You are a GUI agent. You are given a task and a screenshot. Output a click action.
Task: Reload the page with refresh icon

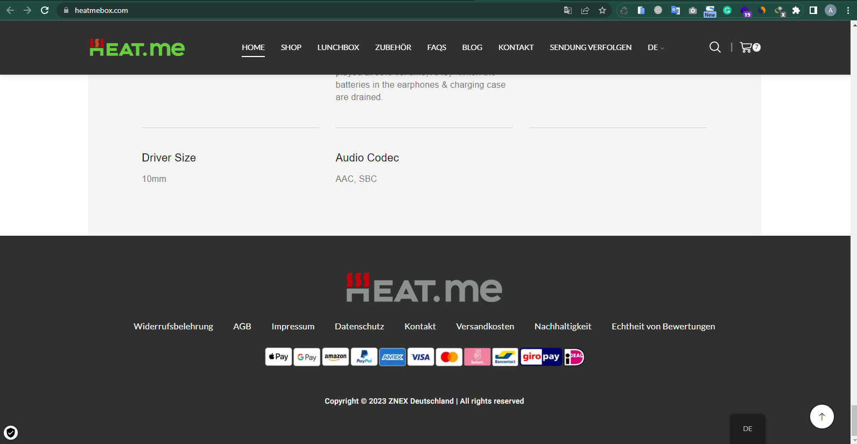click(x=45, y=10)
